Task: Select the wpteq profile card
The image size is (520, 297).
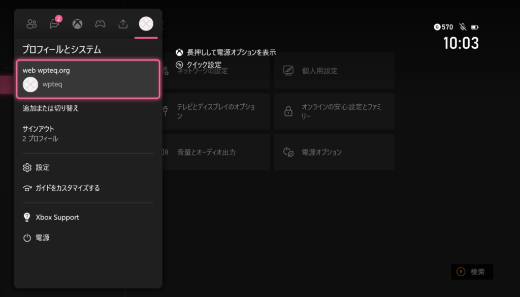Action: pos(88,79)
